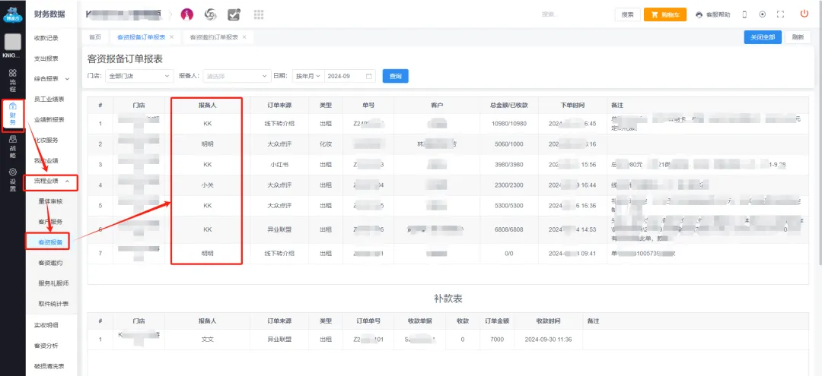Switch to the 首页 tab
822x376 pixels.
95,36
